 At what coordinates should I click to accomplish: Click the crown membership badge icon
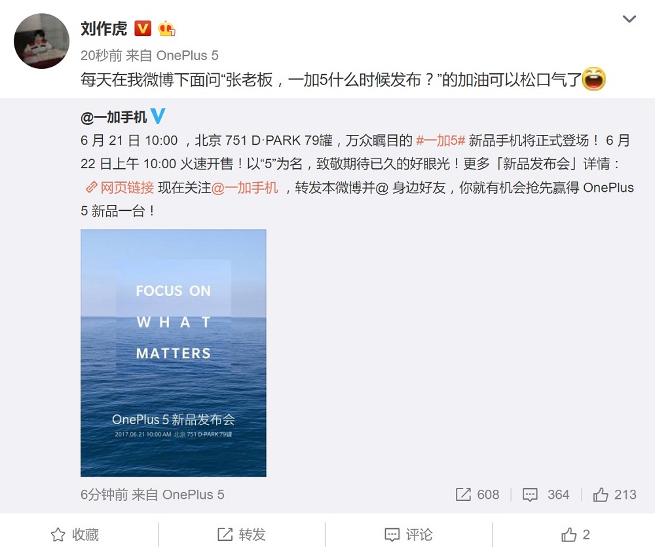tap(166, 28)
